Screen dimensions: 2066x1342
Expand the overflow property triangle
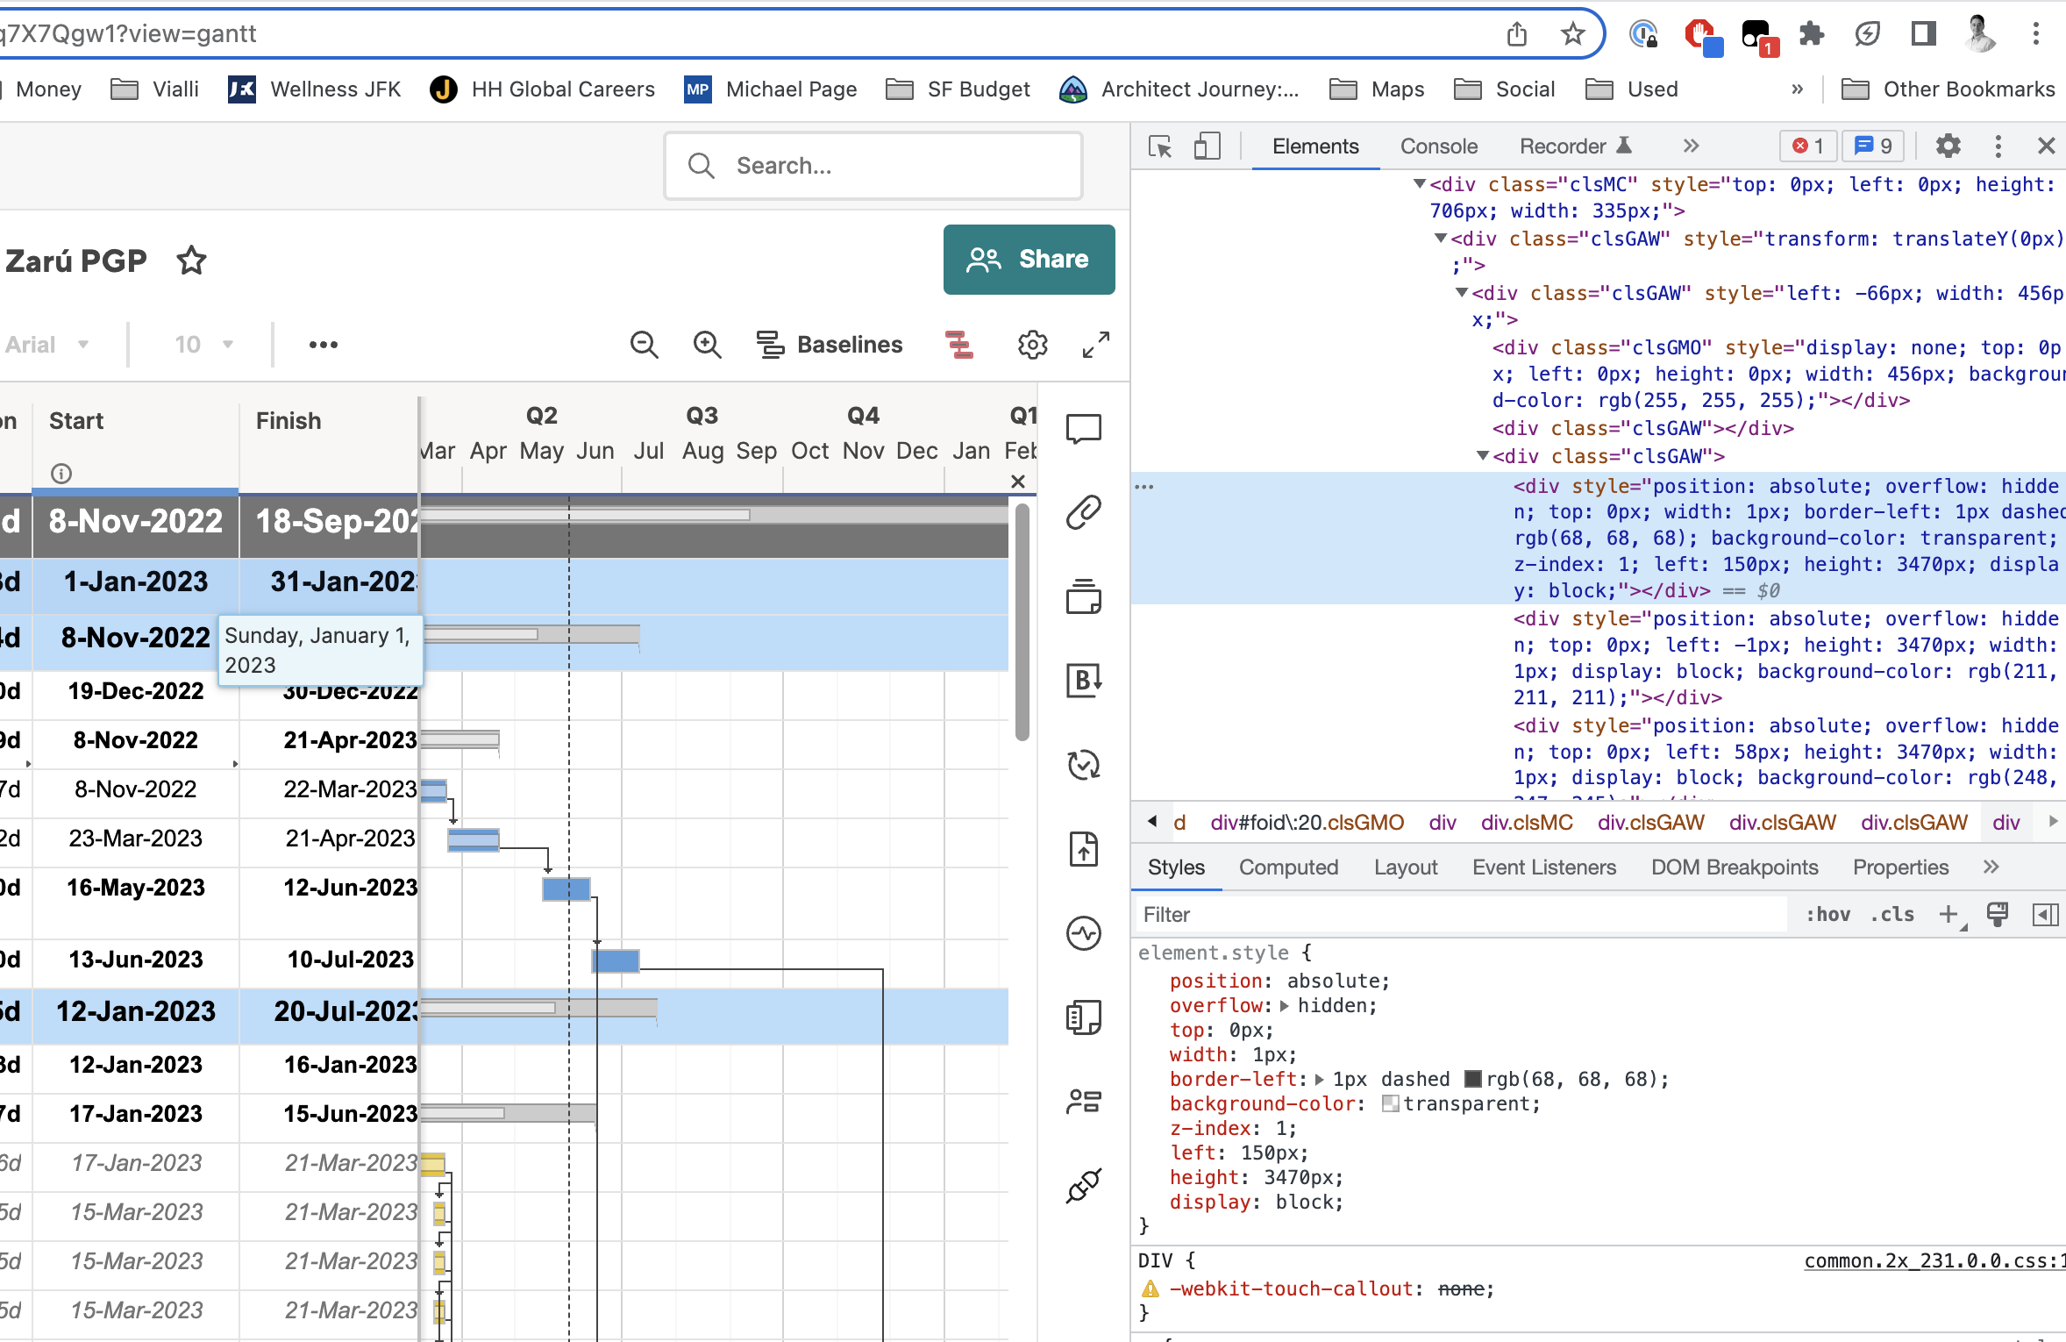(x=1285, y=1006)
